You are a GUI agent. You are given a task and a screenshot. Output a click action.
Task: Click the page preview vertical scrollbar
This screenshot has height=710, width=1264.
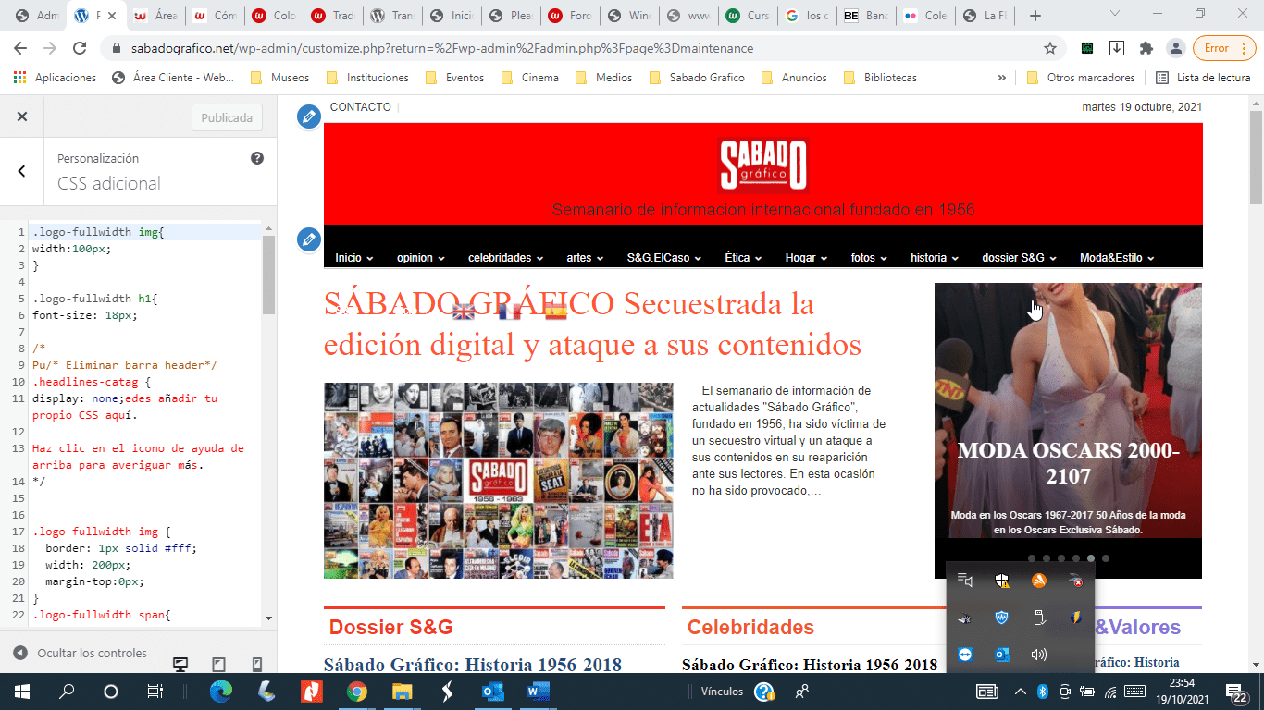[x=1256, y=157]
